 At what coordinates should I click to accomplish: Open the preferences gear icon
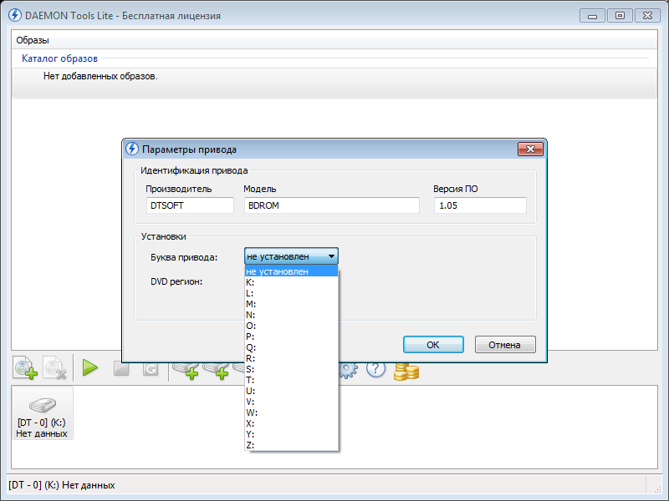(x=348, y=370)
